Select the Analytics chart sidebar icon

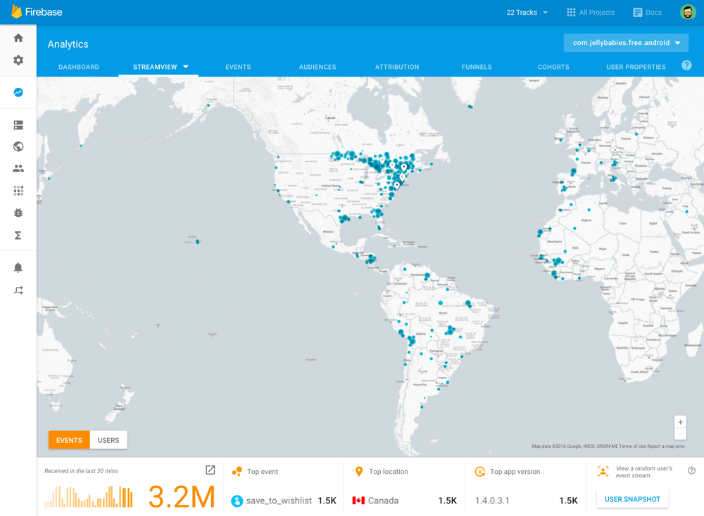18,92
